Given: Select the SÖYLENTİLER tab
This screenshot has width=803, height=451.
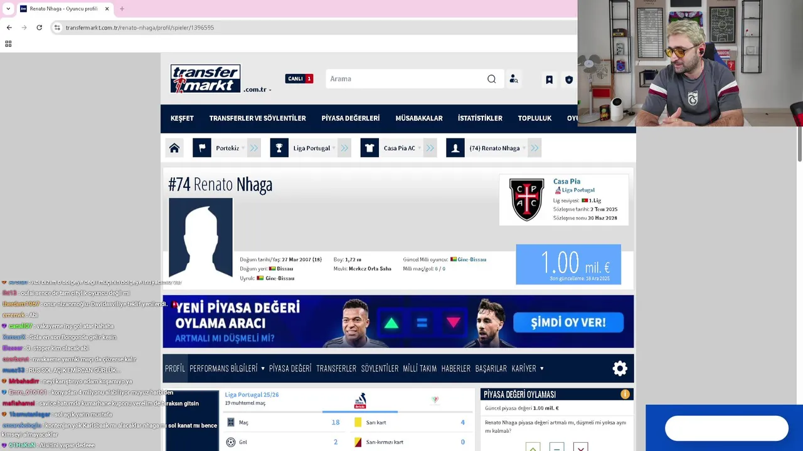Looking at the screenshot, I should pyautogui.click(x=380, y=369).
